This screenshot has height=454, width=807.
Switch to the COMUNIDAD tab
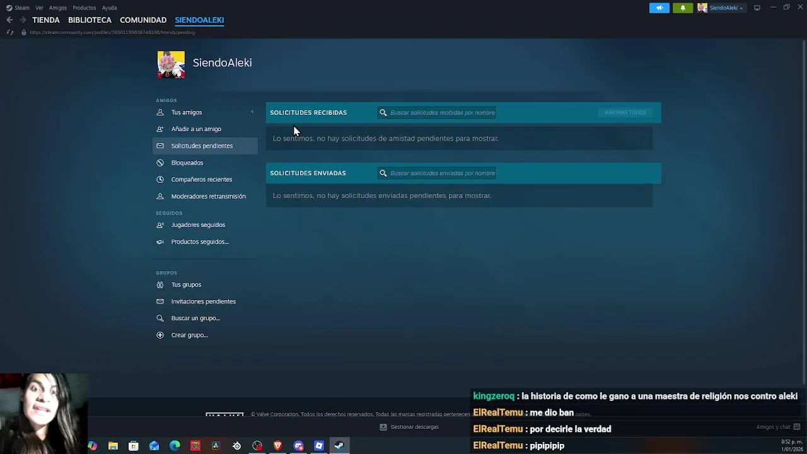click(x=143, y=20)
